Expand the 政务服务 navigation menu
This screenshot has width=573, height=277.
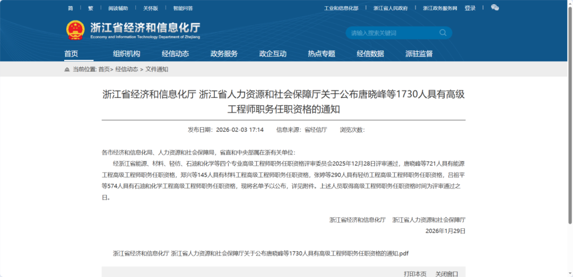224,53
